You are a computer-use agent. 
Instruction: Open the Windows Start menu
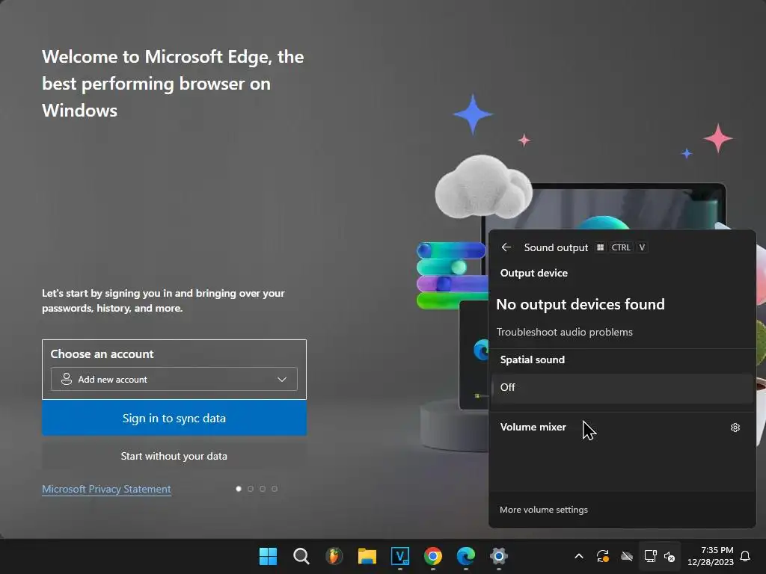click(x=268, y=556)
